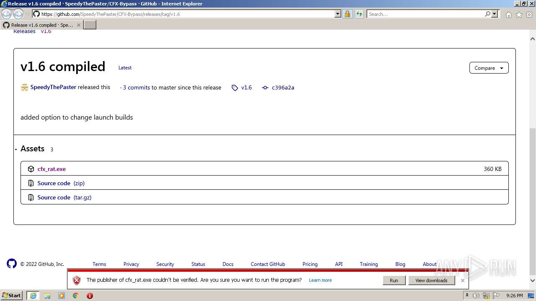The image size is (536, 301).
Task: Download the cfx_rat.exe asset
Action: pos(52,169)
